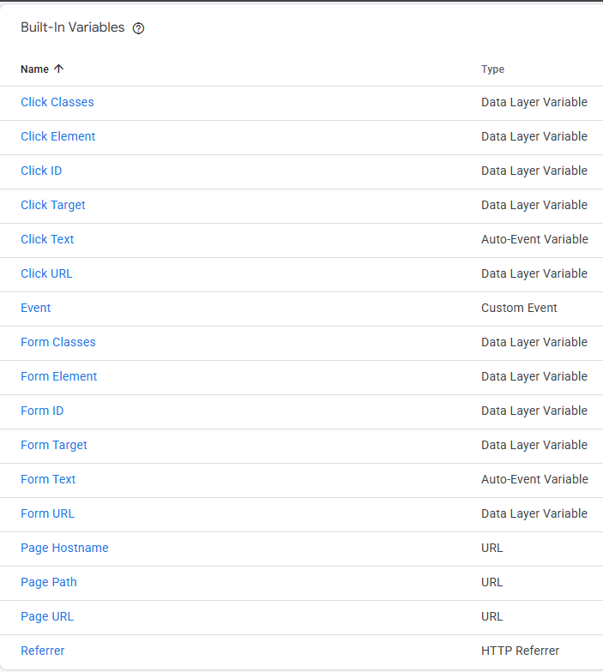
Task: Click the Form Element variable link
Action: click(x=59, y=376)
